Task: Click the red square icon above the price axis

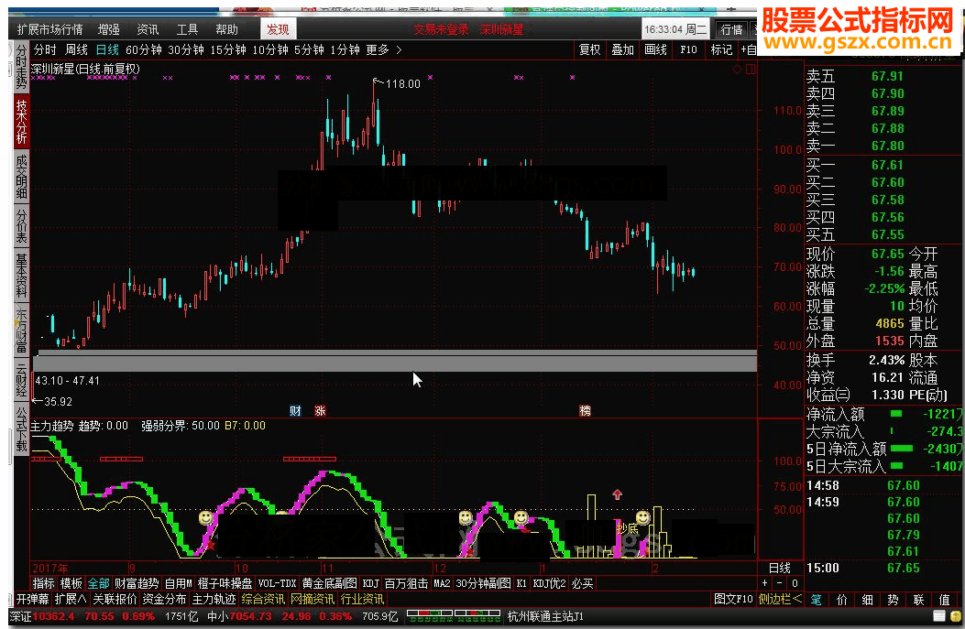Action: (x=751, y=69)
